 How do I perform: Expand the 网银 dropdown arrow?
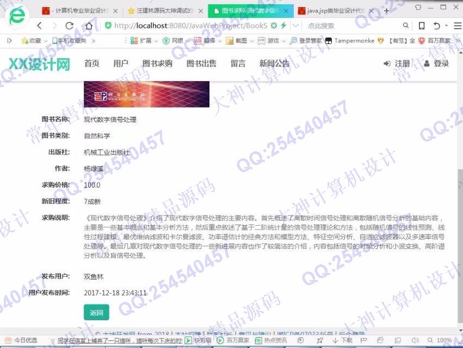coord(188,41)
